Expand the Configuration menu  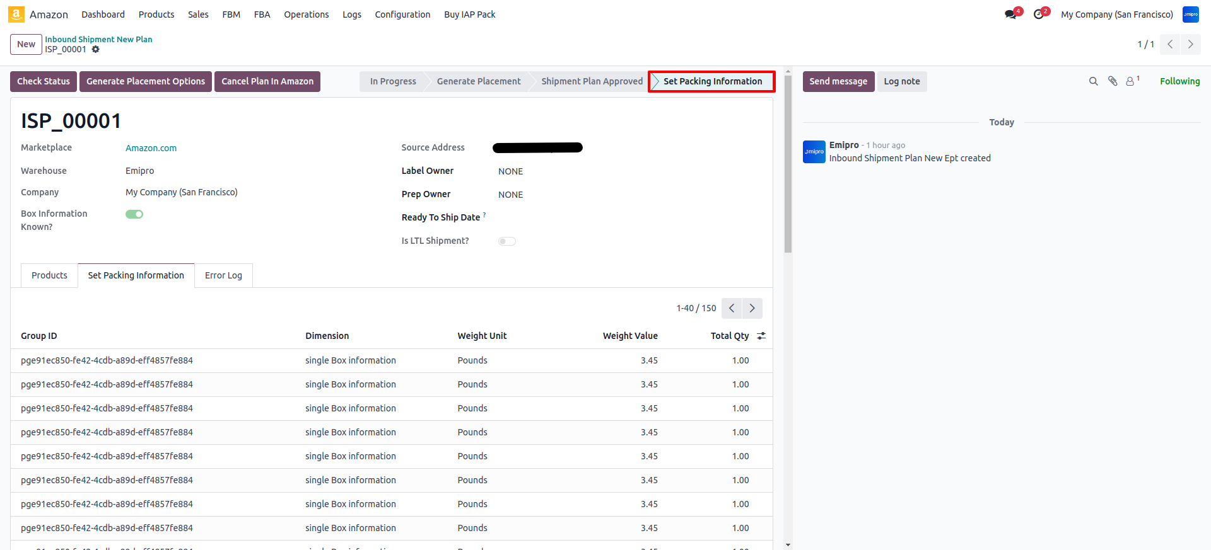pyautogui.click(x=402, y=14)
